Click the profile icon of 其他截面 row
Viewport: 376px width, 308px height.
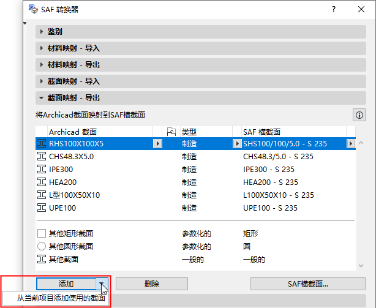pos(42,259)
